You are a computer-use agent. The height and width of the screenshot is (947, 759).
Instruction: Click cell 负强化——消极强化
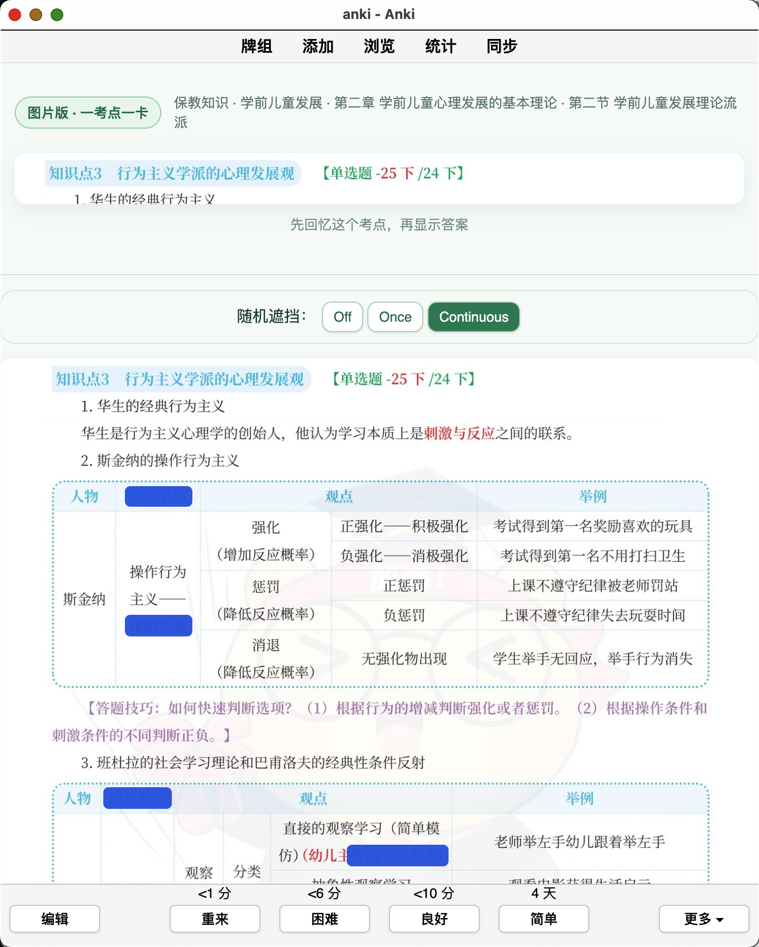[404, 556]
